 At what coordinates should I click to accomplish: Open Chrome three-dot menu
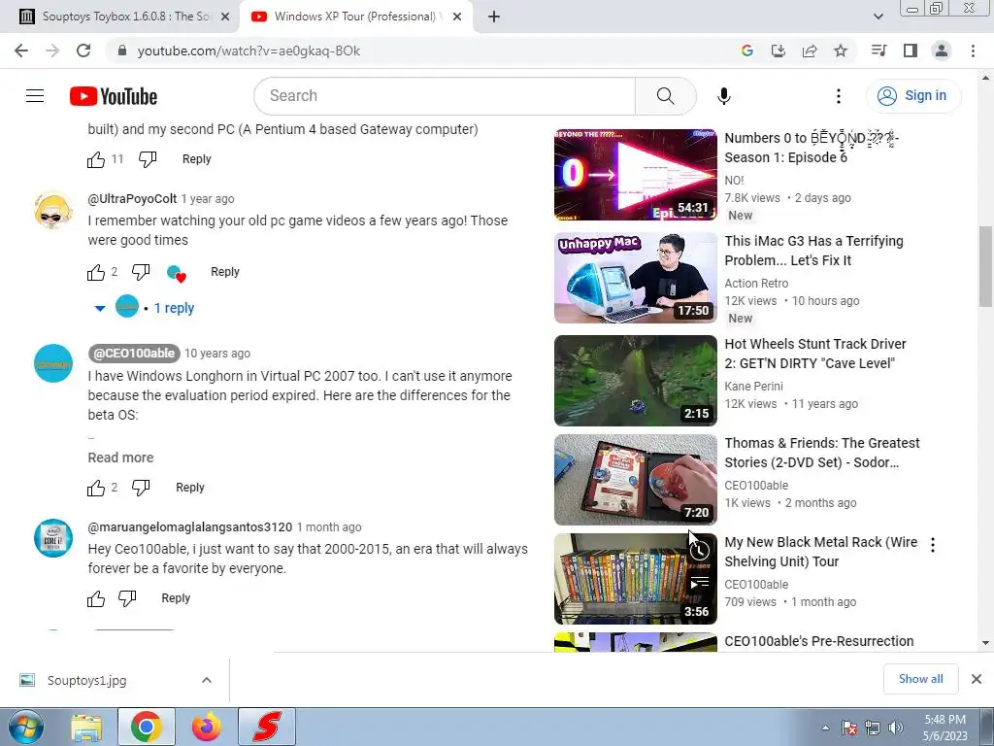(973, 51)
